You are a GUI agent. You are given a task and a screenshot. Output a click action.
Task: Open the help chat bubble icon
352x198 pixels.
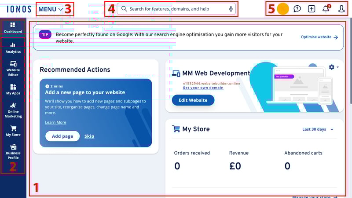297,9
